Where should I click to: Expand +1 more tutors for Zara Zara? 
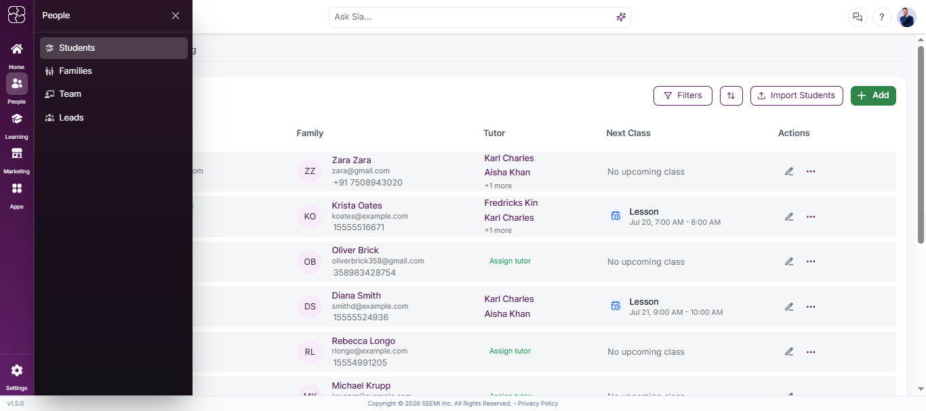(498, 186)
